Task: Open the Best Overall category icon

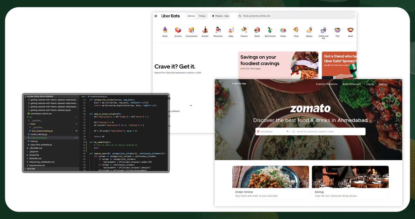Action: (270, 31)
